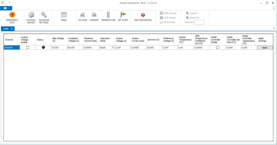Viewport: 277px width, 145px height.
Task: Open the Operation Mode Digital dropdown
Action: 113,47
